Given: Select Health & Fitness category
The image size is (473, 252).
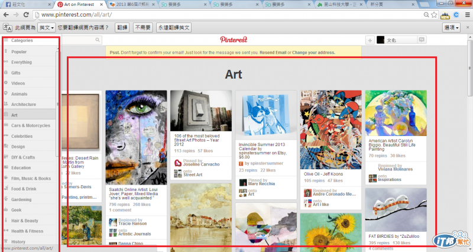Looking at the screenshot, I should 27,231.
